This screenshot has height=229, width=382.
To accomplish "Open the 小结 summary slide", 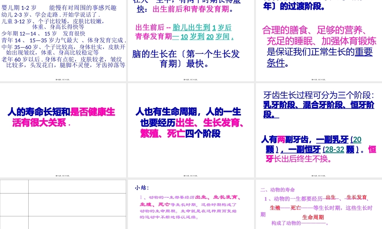I will click(191, 204).
